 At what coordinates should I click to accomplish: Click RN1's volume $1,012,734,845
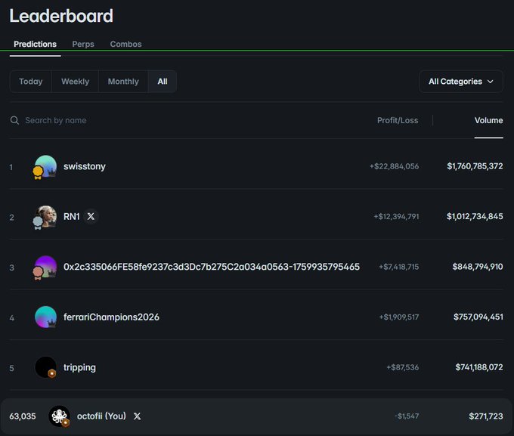coord(475,216)
